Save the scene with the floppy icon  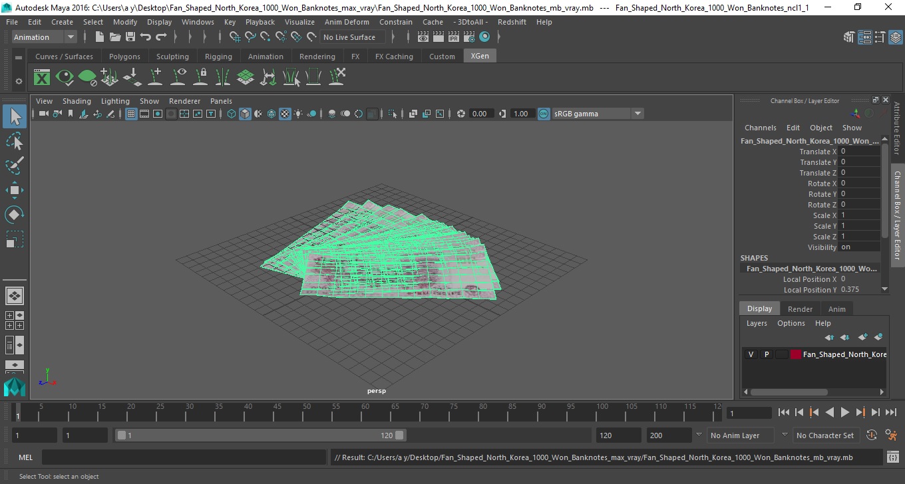point(130,37)
